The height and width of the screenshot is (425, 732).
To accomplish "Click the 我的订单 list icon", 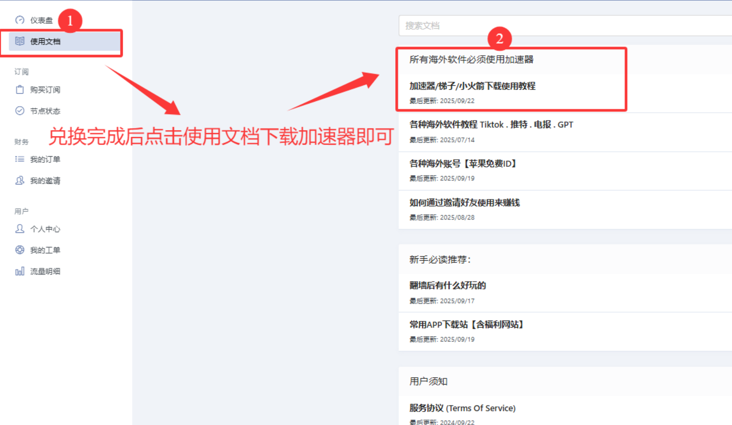I will coord(19,159).
